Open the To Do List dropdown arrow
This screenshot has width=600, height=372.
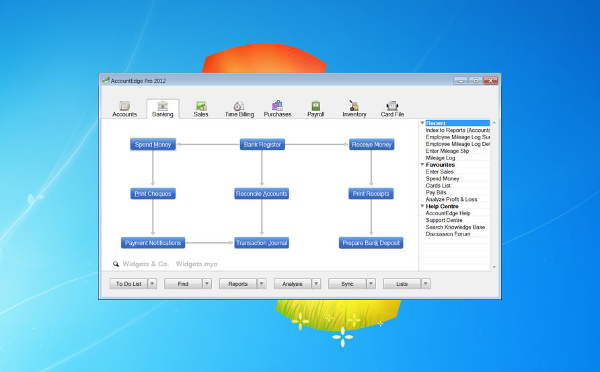click(152, 284)
